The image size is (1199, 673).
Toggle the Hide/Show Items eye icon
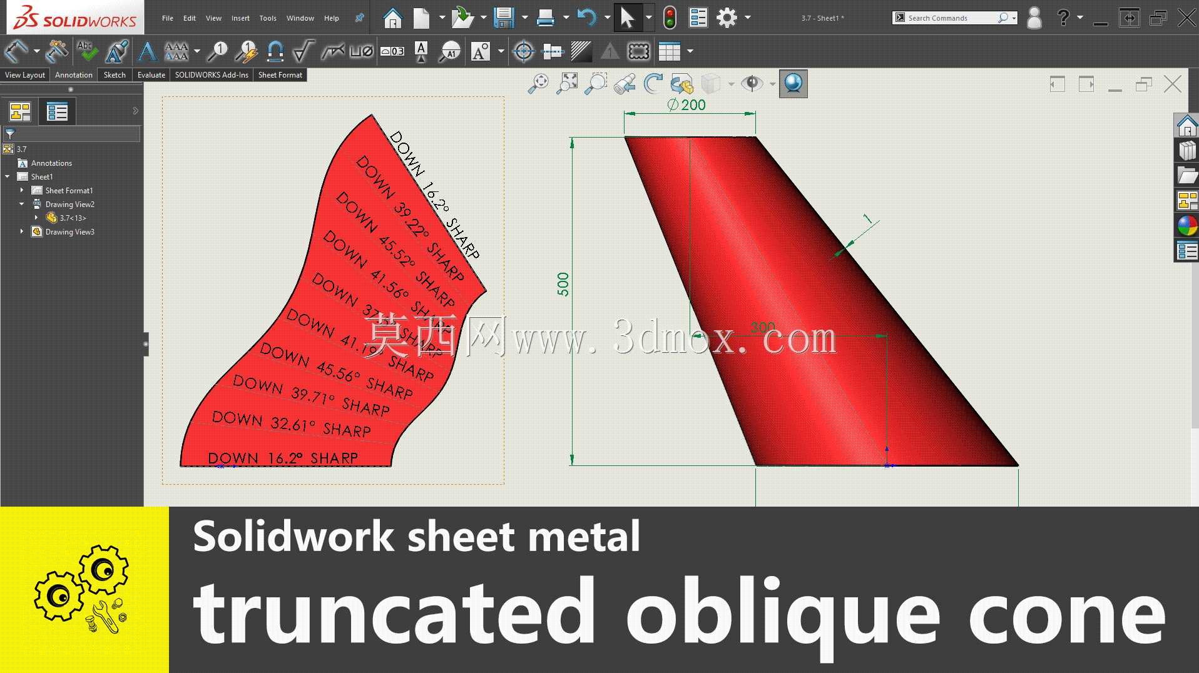coord(752,84)
